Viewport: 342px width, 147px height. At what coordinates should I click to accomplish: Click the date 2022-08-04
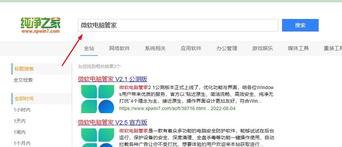tap(223, 108)
